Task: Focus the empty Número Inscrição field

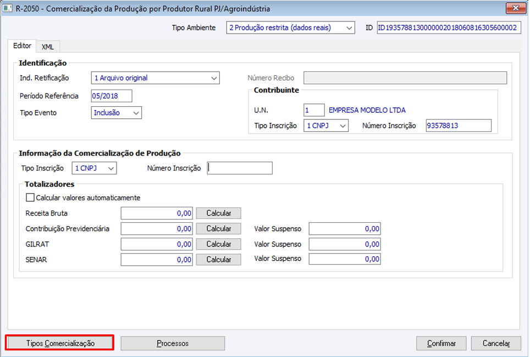Action: [239, 168]
